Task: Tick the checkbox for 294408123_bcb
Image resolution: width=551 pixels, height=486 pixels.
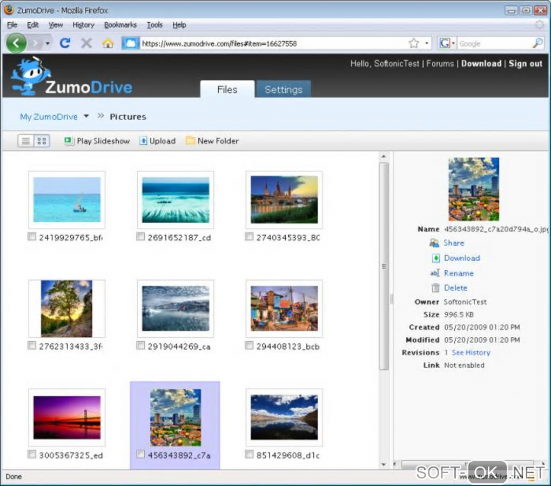Action: click(249, 345)
